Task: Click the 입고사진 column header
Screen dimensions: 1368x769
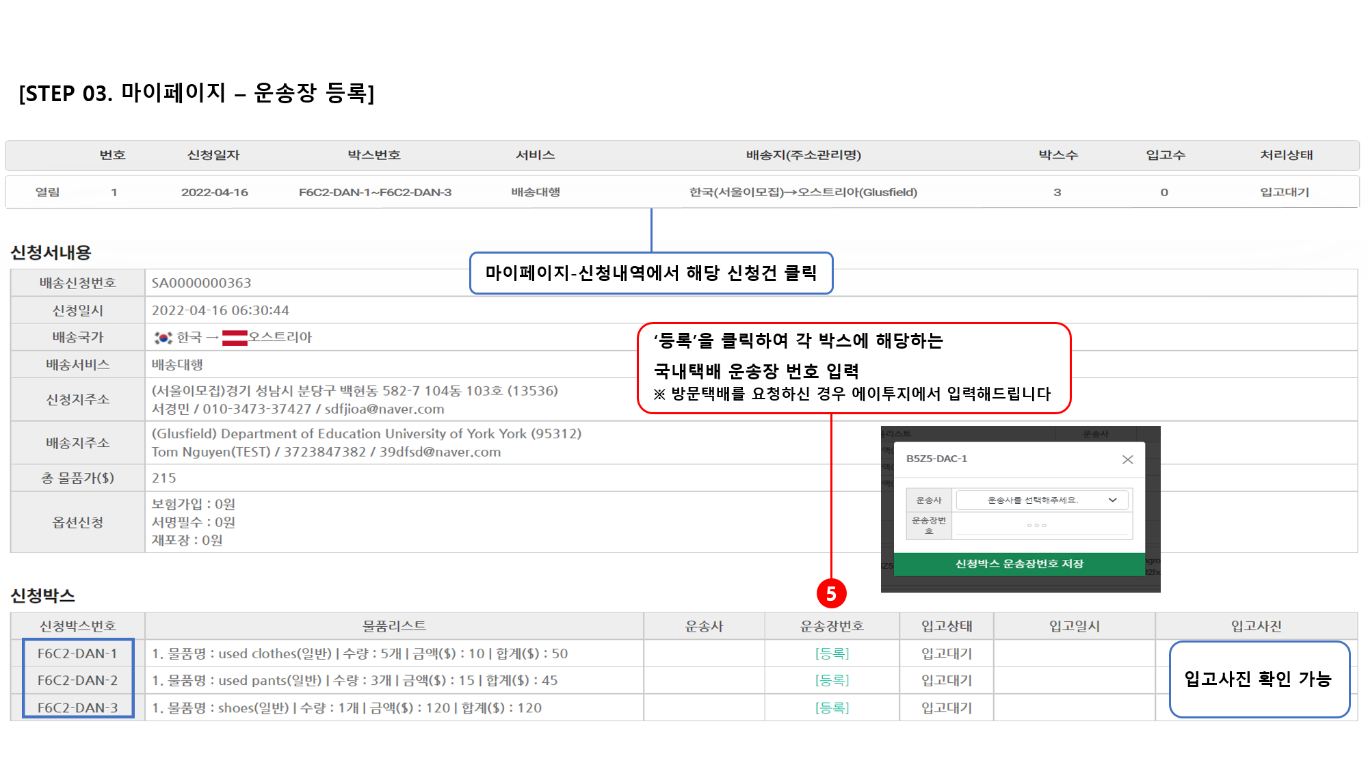Action: 1256,626
